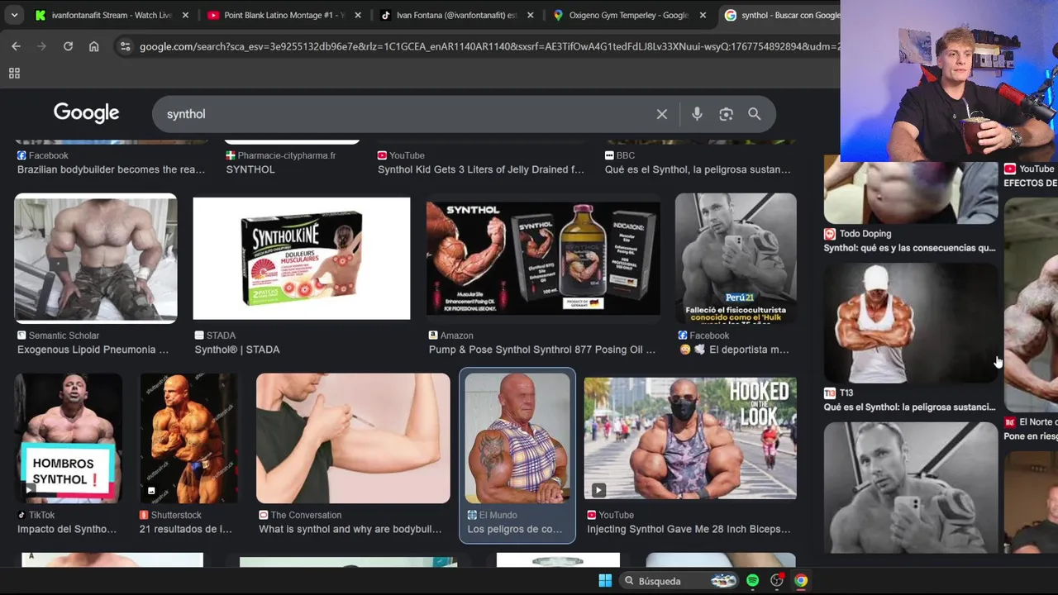This screenshot has width=1058, height=595.
Task: Open T13 'la peligrosa sustanci...' link
Action: [x=910, y=407]
